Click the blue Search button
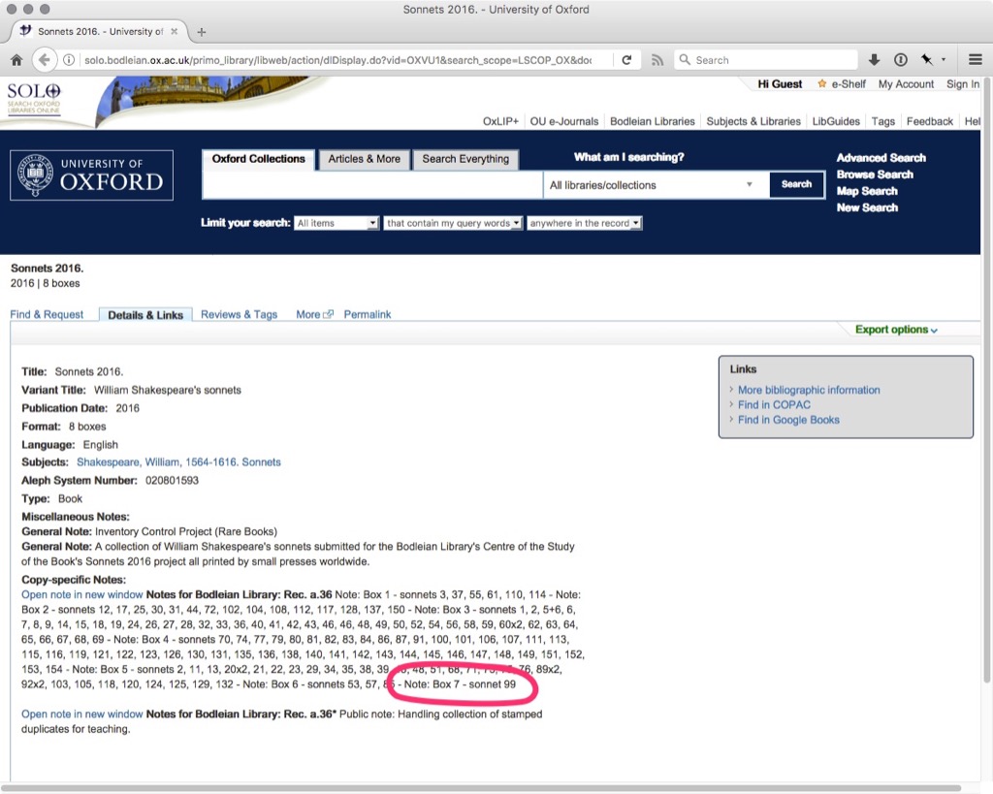Viewport: 993px width, 794px height. click(x=796, y=184)
